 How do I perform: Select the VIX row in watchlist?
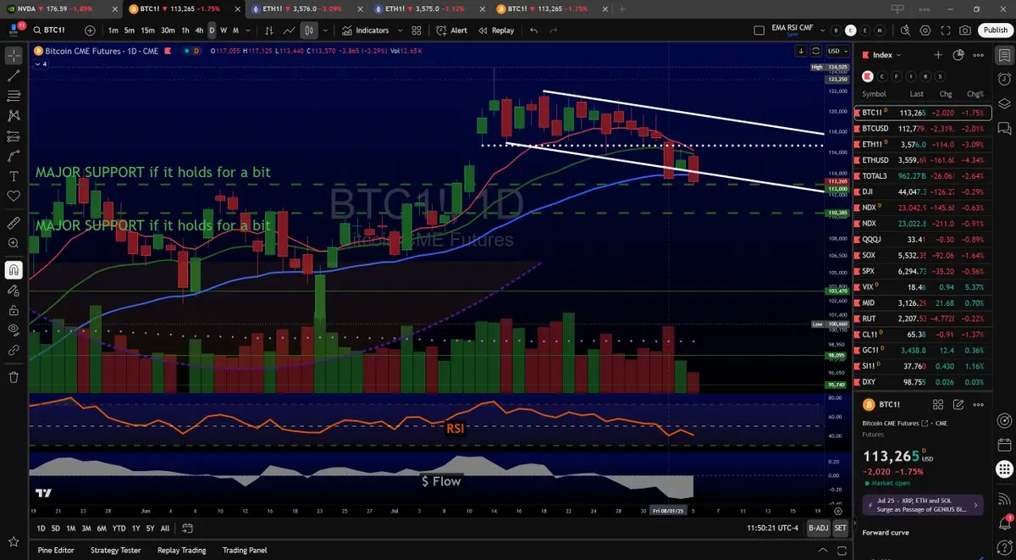click(924, 287)
